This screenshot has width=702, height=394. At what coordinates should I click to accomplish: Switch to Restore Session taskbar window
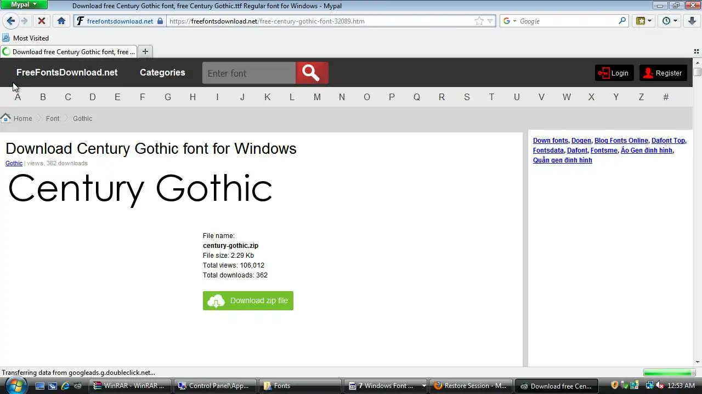coord(471,386)
